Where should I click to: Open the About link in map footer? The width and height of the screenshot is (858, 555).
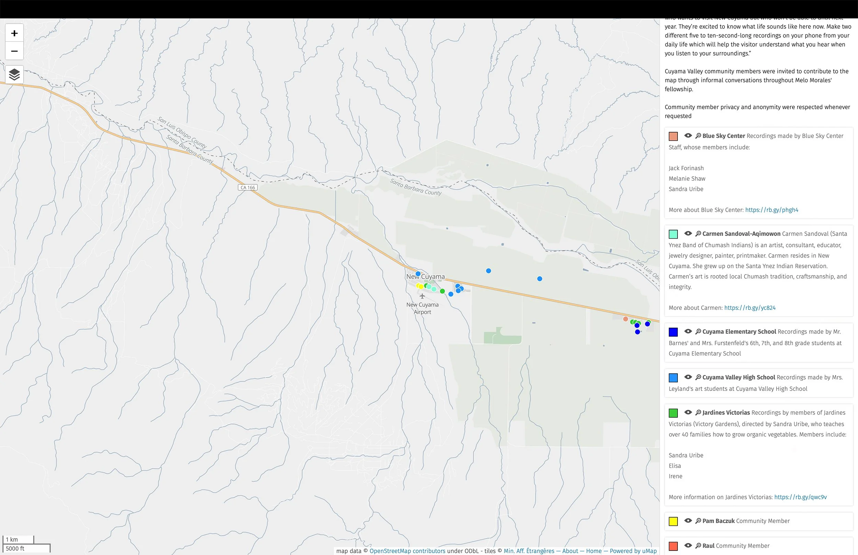point(570,551)
